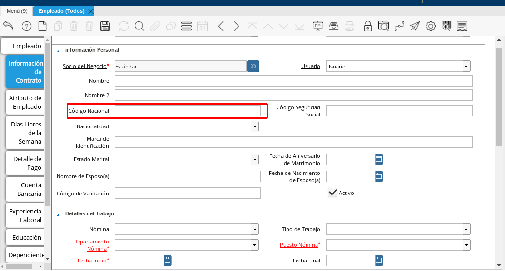Screen dimensions: 505x271
Task: Toggle the Activo checkbox
Action: pos(333,193)
